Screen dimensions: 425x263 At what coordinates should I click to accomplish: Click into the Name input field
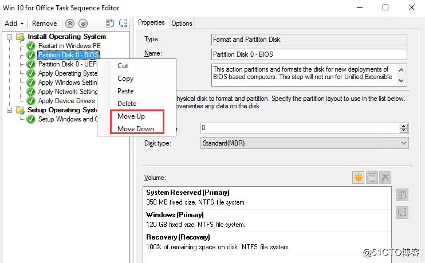click(309, 54)
